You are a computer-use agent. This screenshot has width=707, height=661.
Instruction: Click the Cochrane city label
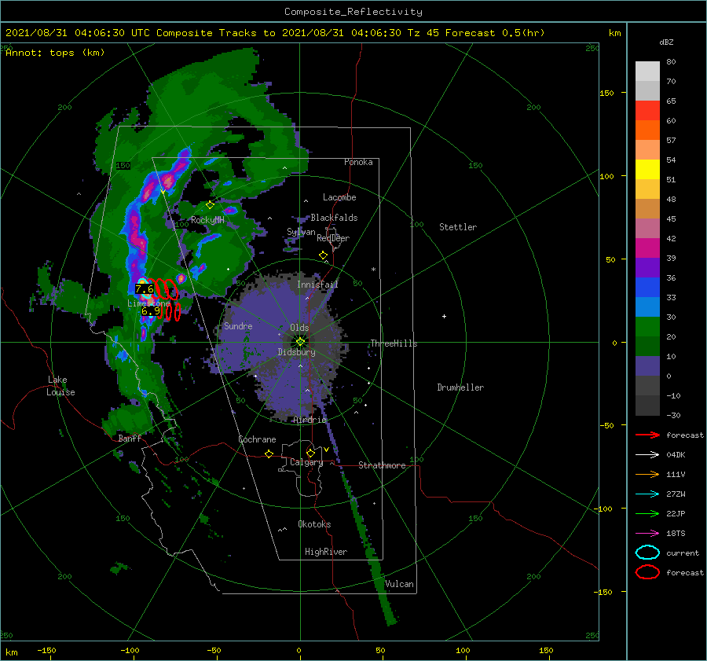257,439
